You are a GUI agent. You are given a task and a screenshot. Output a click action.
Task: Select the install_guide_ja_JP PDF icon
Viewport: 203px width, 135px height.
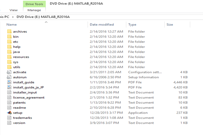[x=9, y=87]
